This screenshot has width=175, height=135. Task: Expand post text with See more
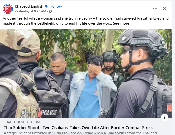[x=121, y=23]
